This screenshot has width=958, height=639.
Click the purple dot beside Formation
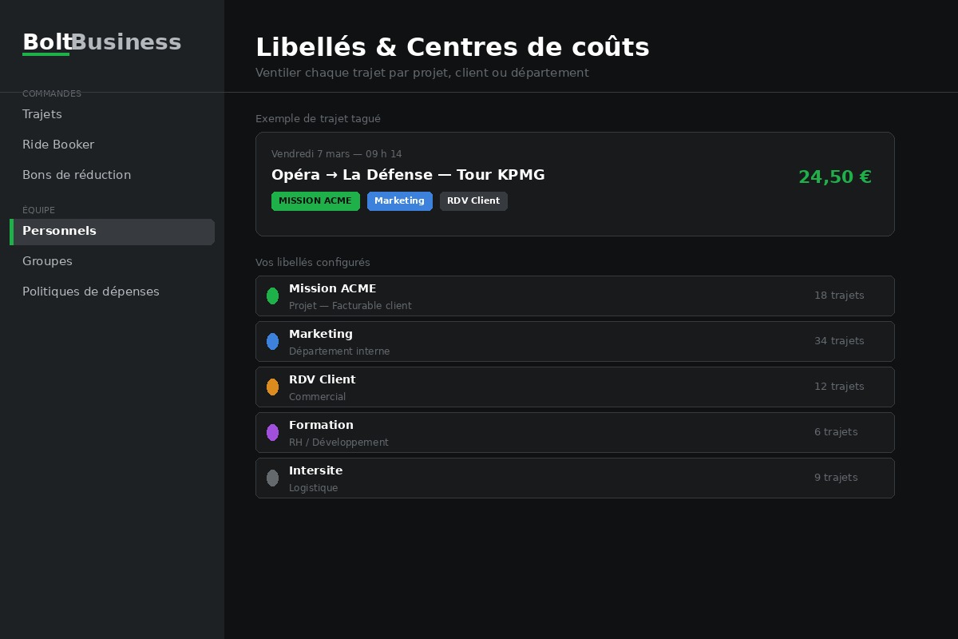click(x=272, y=432)
